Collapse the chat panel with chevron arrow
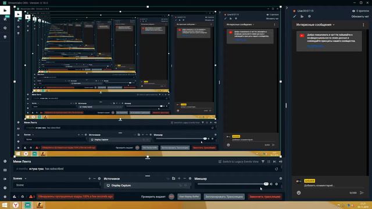Screen dimensions: 372x209 click(x=287, y=8)
